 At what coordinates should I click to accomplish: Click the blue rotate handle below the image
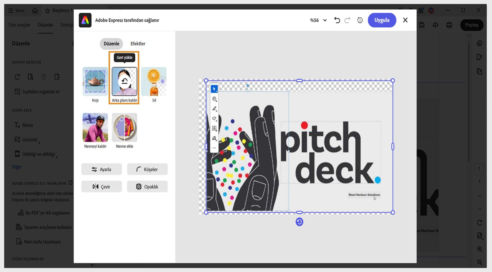pos(300,222)
